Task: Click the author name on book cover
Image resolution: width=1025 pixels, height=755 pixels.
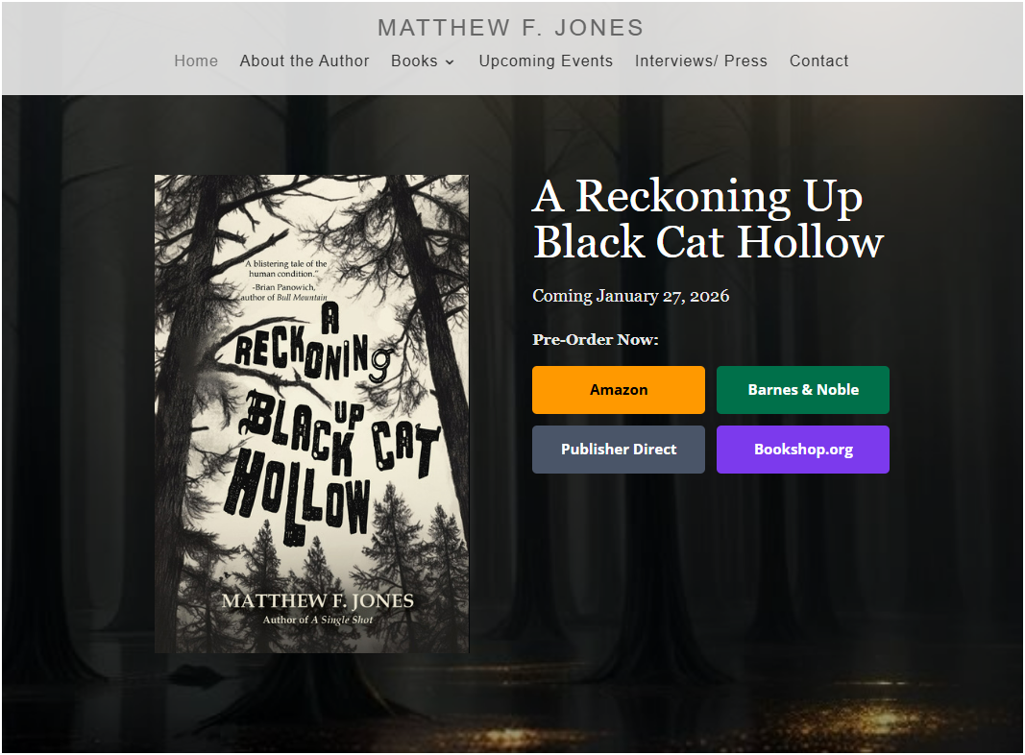Action: pyautogui.click(x=318, y=600)
